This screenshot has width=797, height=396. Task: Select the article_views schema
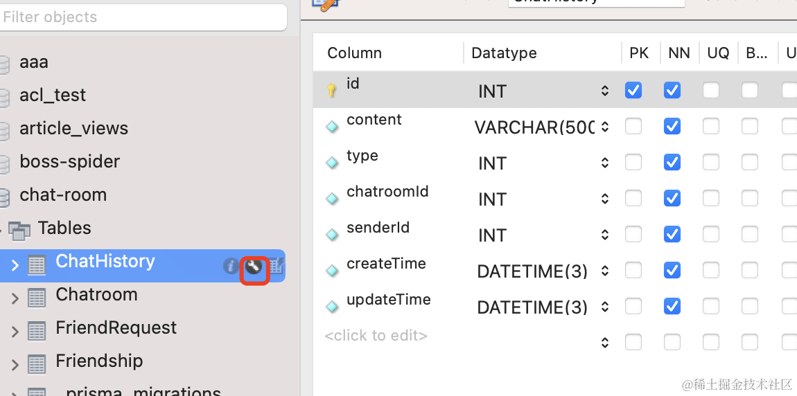click(x=73, y=128)
